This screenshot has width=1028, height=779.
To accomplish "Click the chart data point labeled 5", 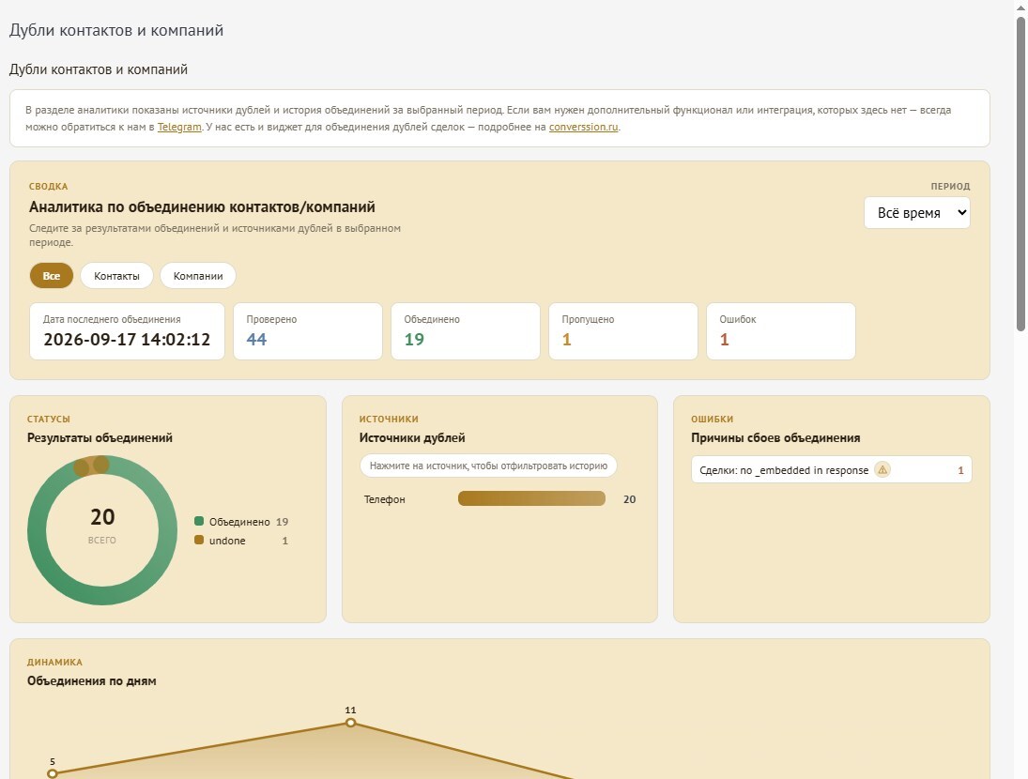I will tap(53, 773).
